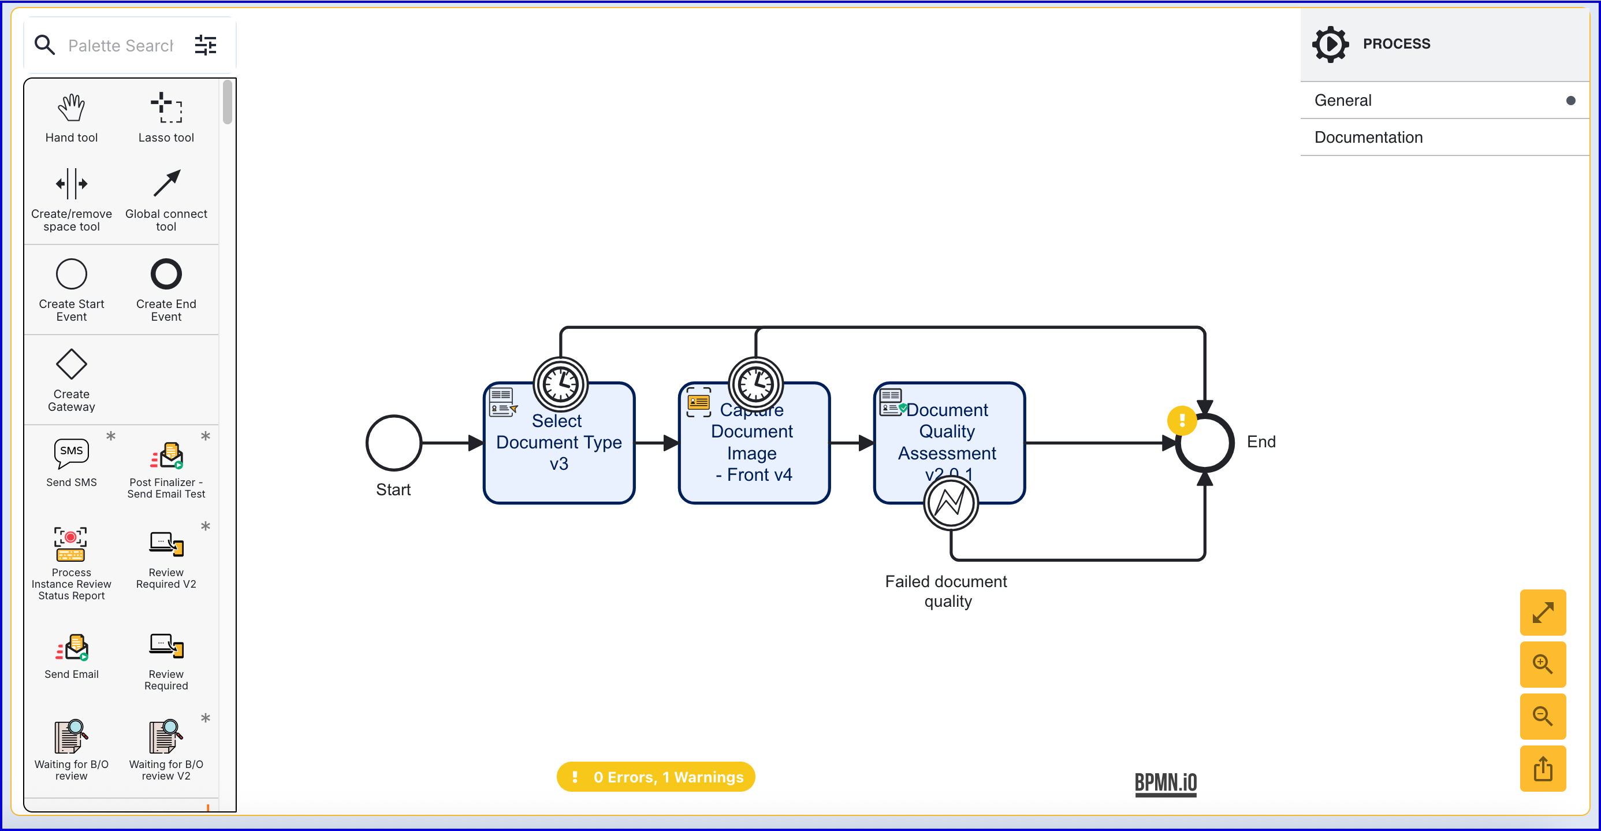Click the BPMN.iO logo link

1166,782
